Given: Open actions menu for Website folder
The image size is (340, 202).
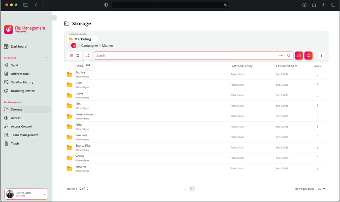Looking at the screenshot, I should click(317, 169).
